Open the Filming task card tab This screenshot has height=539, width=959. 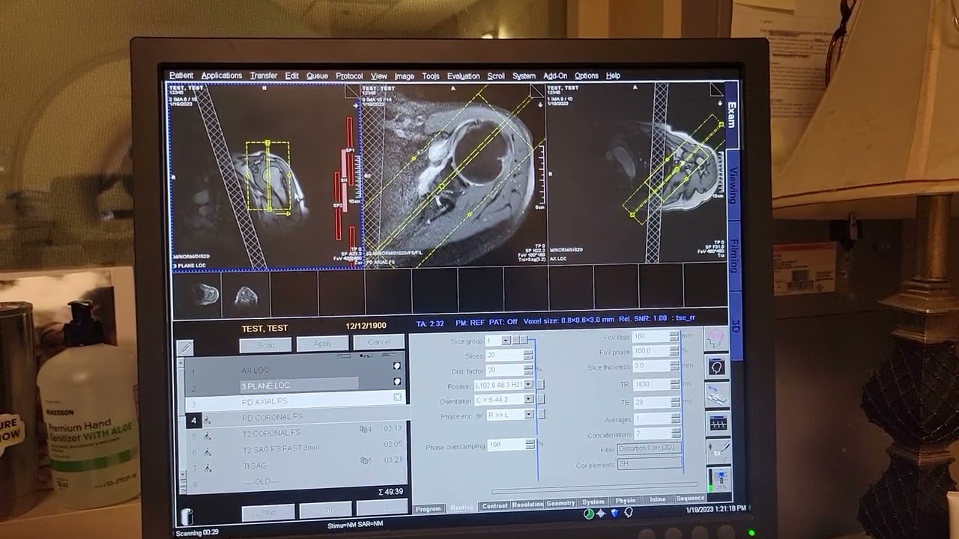733,255
